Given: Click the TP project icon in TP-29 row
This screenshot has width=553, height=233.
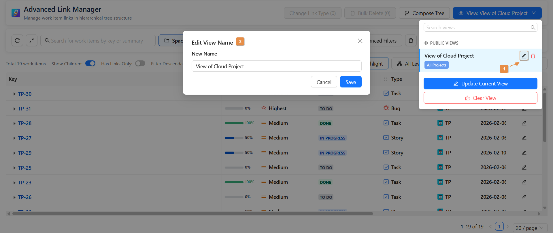Looking at the screenshot, I should pos(440,152).
